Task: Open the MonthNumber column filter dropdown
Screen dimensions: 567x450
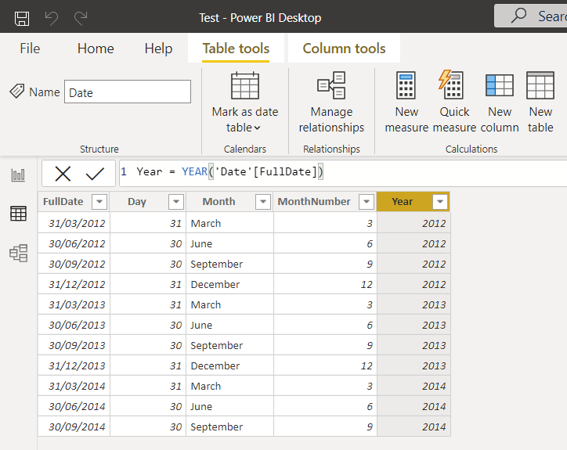Action: coord(366,202)
